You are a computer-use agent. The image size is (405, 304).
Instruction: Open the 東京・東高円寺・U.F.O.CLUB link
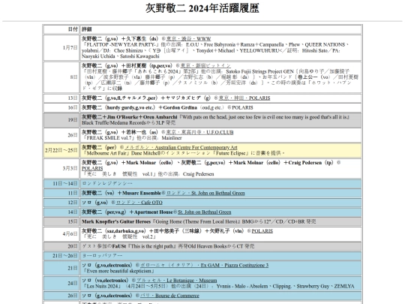(x=199, y=132)
